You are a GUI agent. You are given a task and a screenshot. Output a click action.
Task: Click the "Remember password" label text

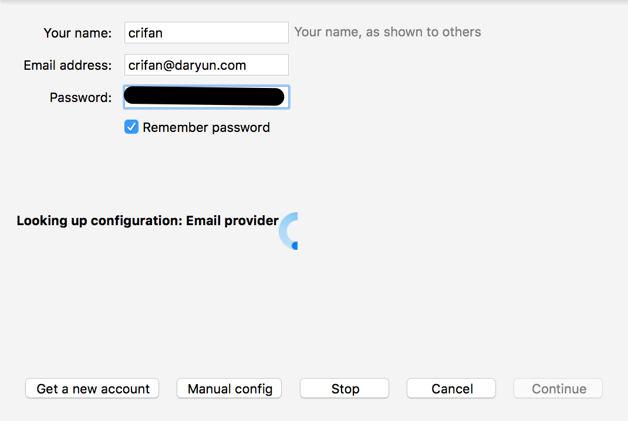206,128
